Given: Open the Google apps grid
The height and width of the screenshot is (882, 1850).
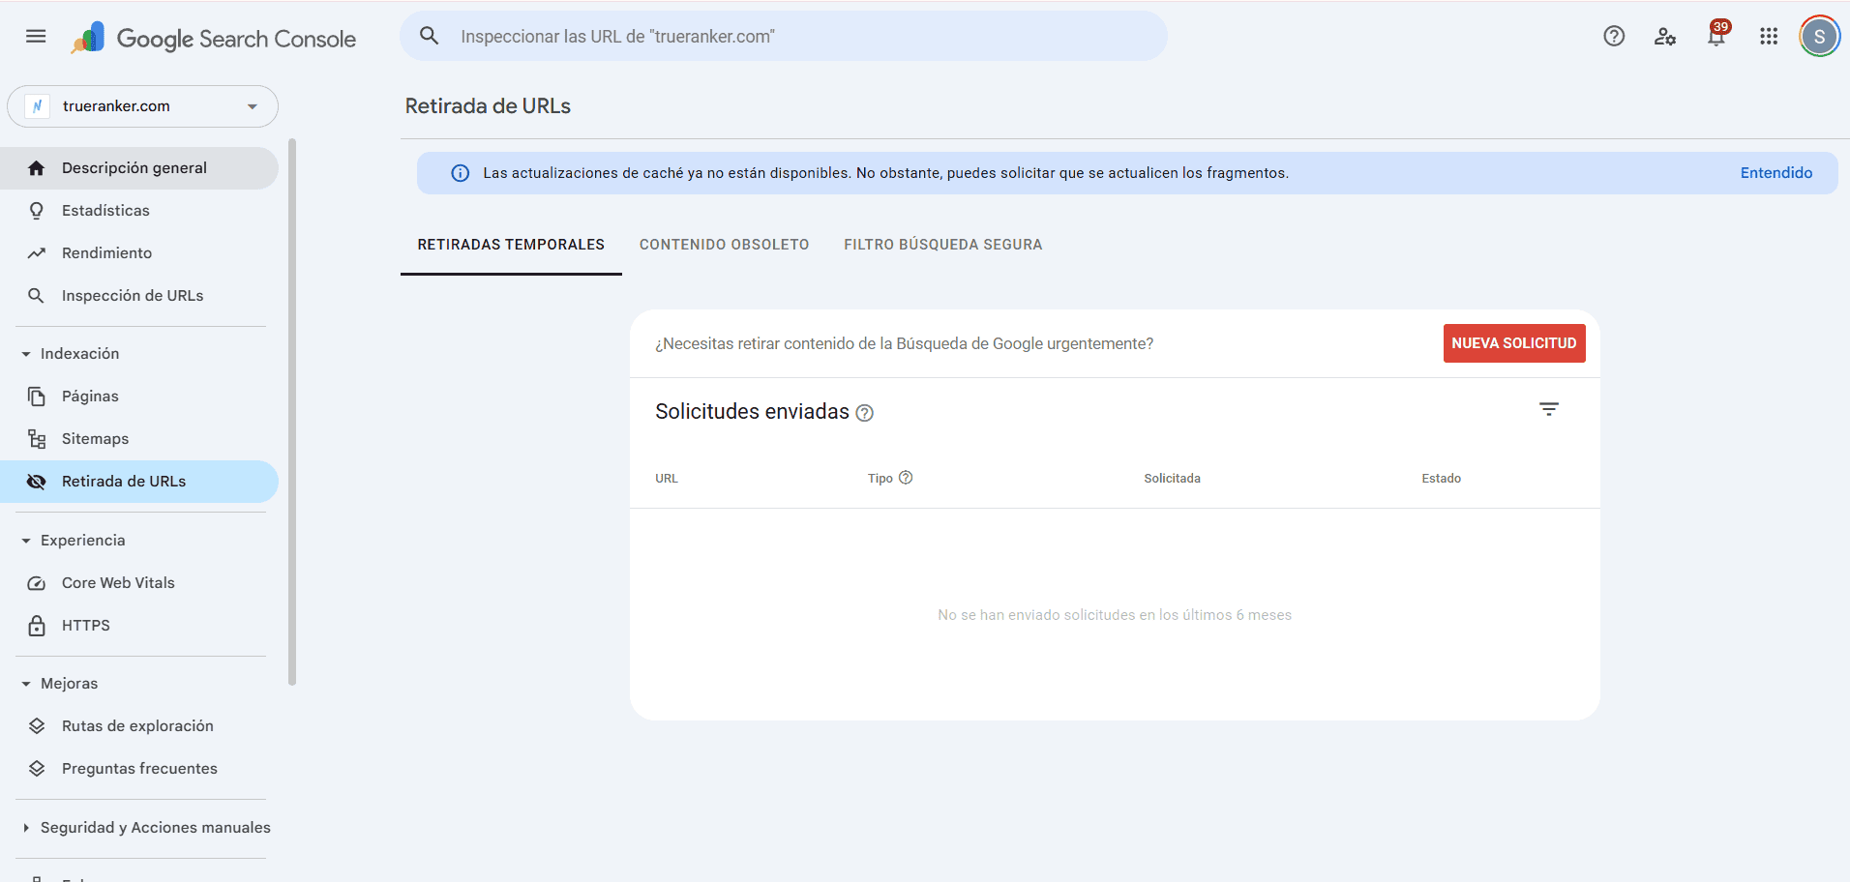Looking at the screenshot, I should click(x=1769, y=37).
